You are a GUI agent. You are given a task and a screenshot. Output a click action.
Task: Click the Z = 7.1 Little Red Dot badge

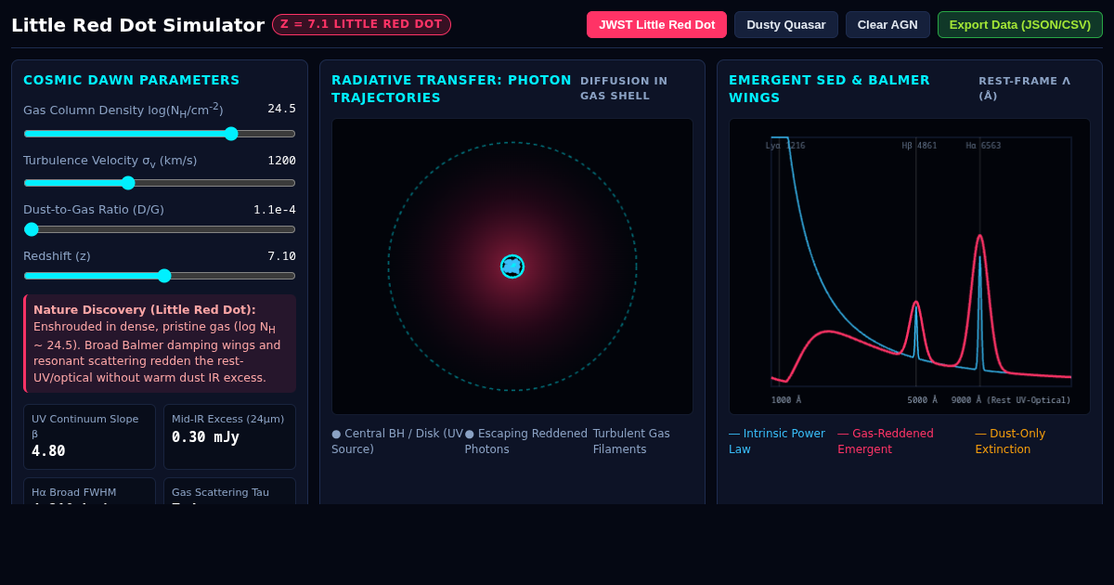click(x=361, y=24)
